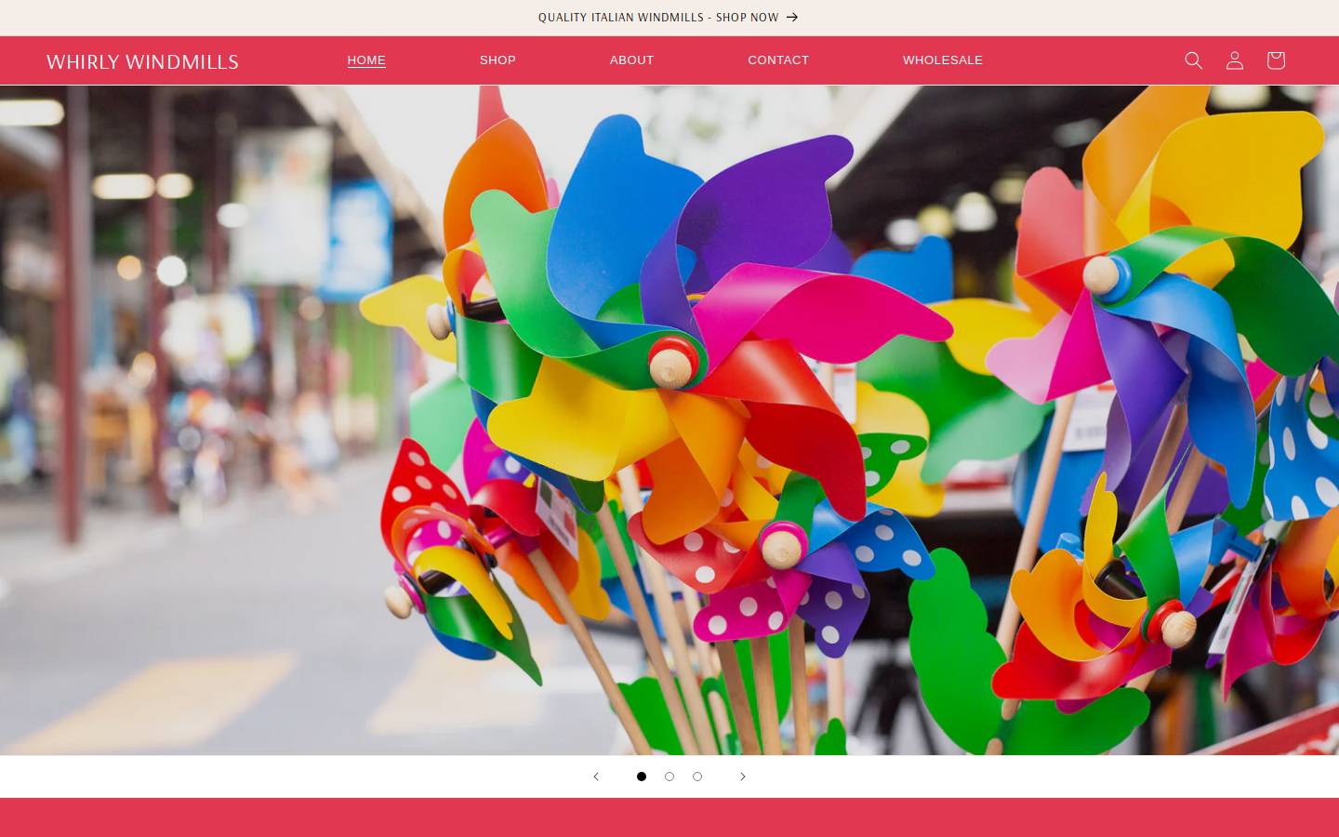The height and width of the screenshot is (837, 1339).
Task: Select the second slideshow dot
Action: [x=669, y=777]
